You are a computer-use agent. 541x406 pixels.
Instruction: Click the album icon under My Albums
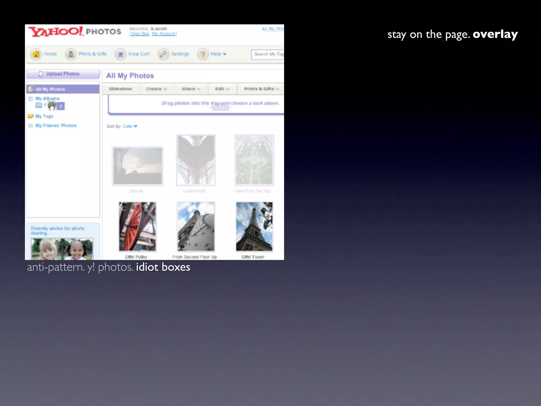(x=39, y=105)
